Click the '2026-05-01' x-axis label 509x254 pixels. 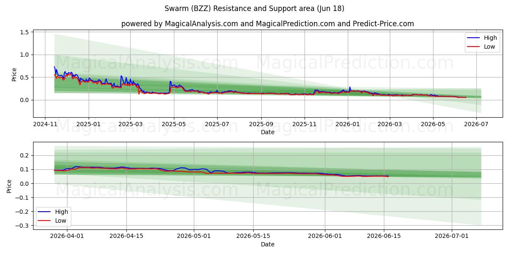coord(194,237)
